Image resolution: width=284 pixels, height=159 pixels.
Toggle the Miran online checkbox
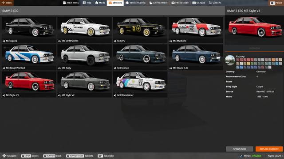(x=241, y=156)
